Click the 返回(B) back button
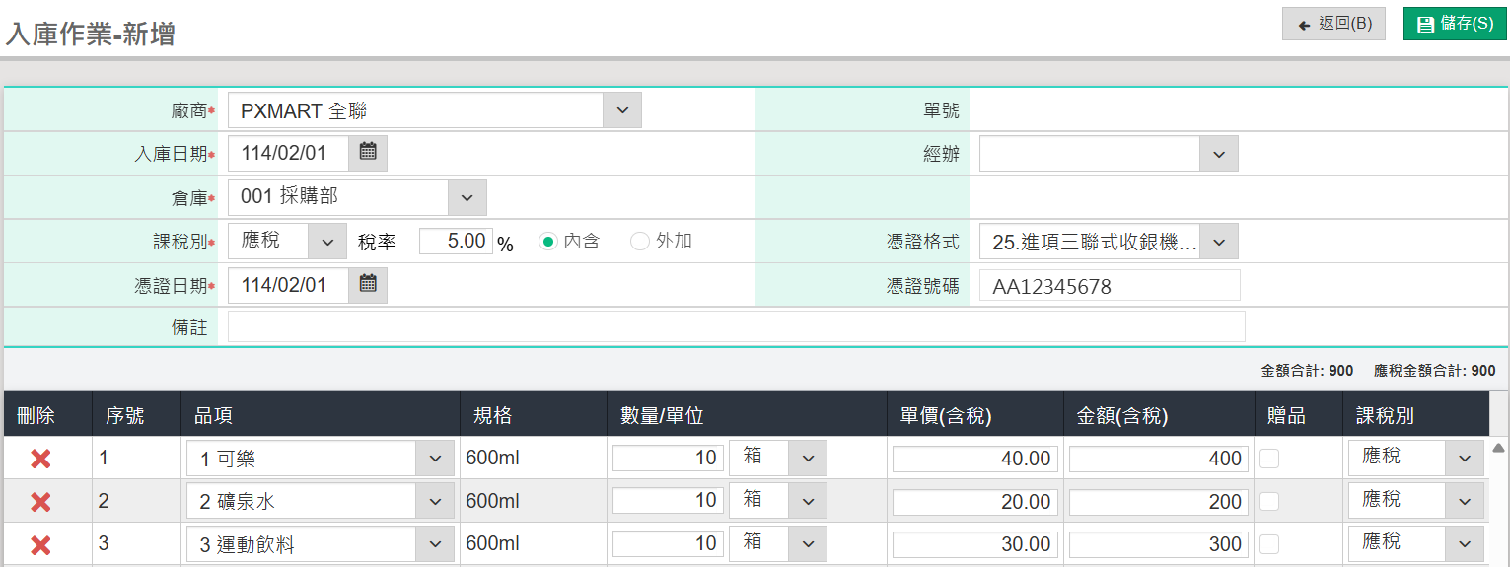This screenshot has width=1510, height=567. [1333, 24]
